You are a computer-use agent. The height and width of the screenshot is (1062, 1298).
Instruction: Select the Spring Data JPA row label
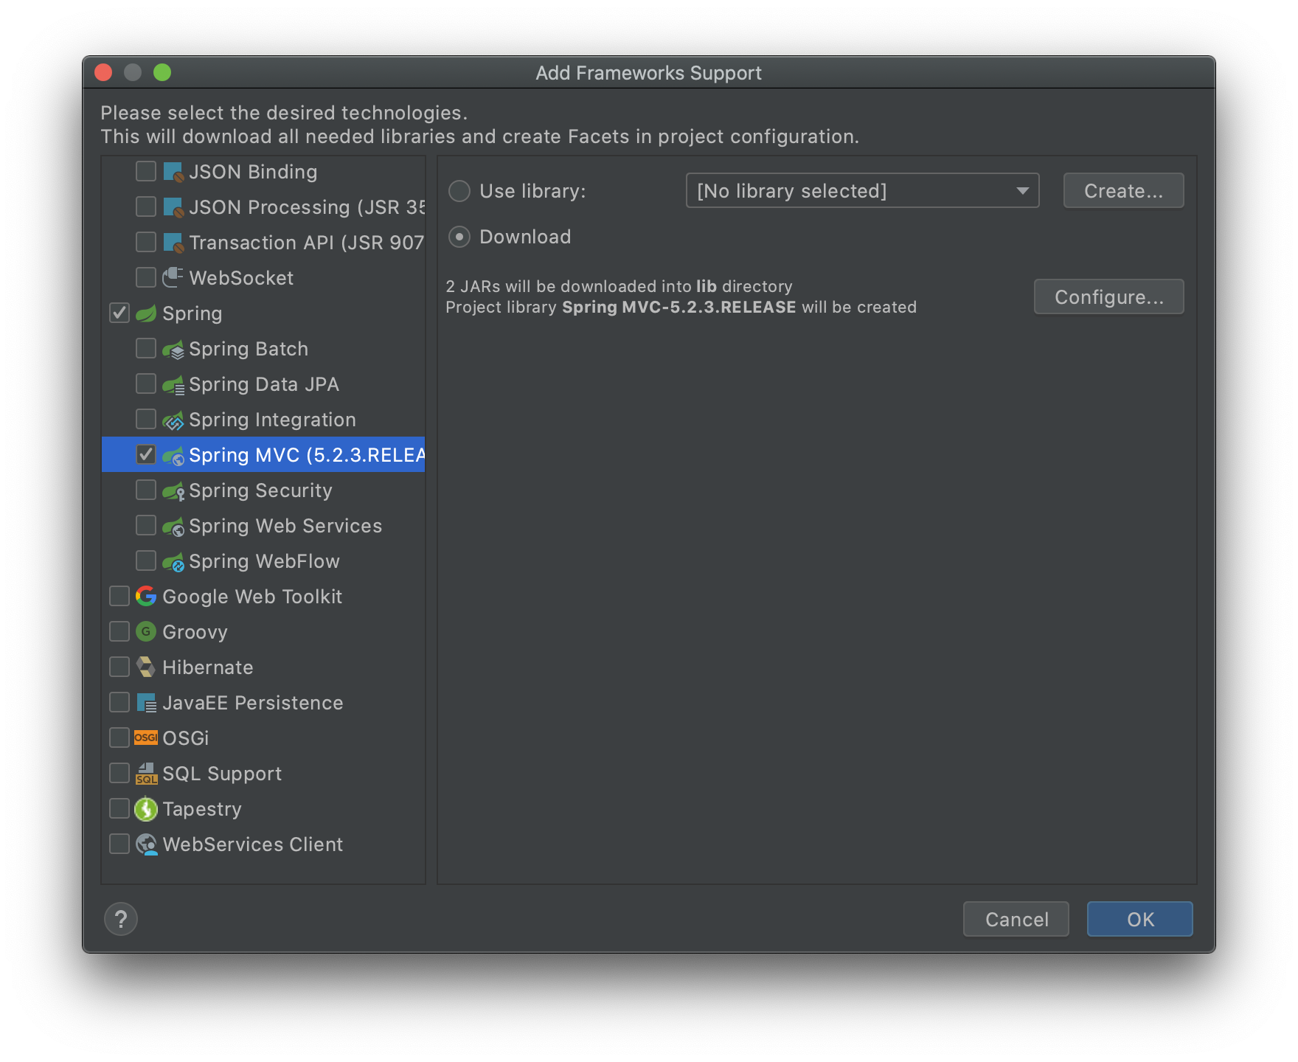coord(264,384)
